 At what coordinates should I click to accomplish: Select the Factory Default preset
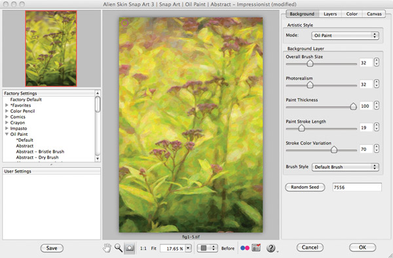(x=26, y=99)
